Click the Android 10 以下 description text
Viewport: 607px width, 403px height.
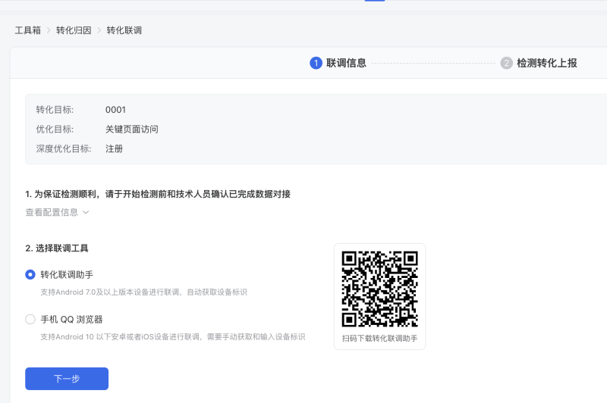pos(173,337)
